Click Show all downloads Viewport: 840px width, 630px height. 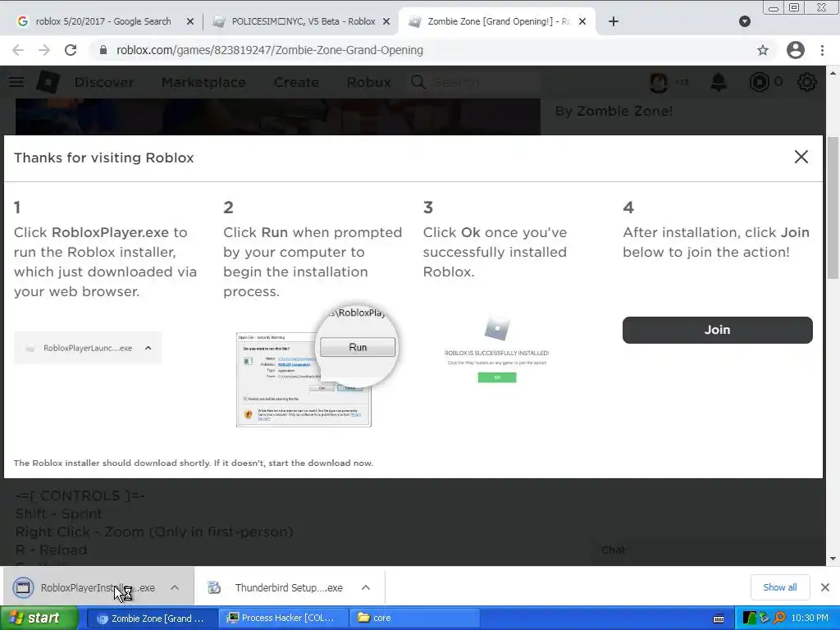[x=779, y=587]
